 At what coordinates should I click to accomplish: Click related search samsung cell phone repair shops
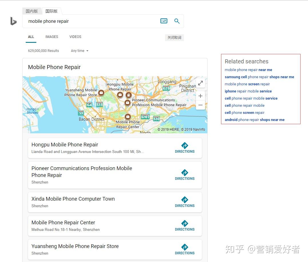pos(259,77)
